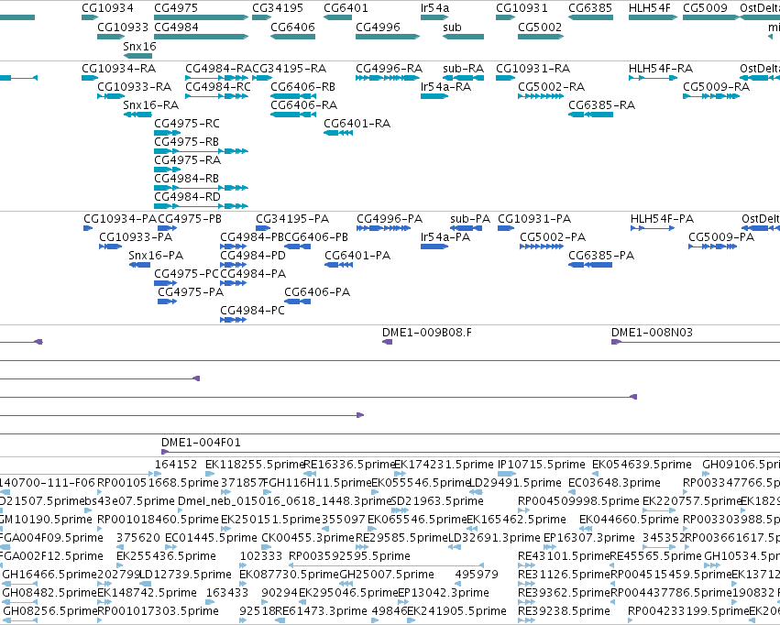780x625 pixels.
Task: Click transcript label sub-RA
Action: [463, 68]
